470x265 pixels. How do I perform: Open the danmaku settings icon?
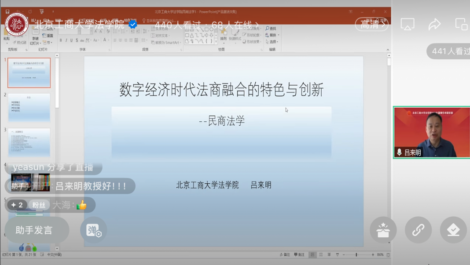point(94,230)
